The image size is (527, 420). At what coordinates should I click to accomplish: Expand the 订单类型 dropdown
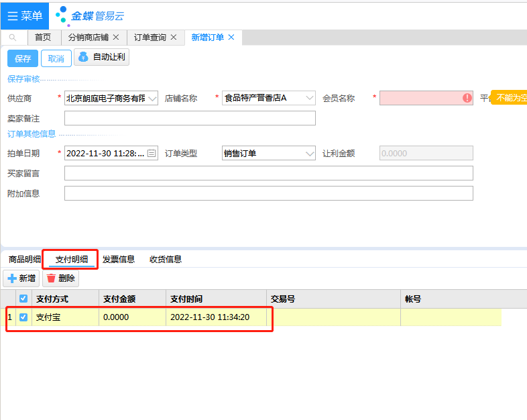(x=309, y=154)
